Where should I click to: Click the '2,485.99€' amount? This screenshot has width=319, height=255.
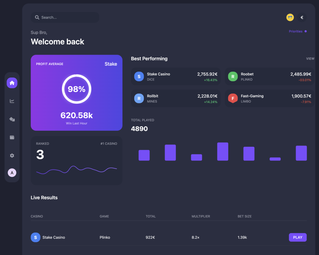point(301,74)
